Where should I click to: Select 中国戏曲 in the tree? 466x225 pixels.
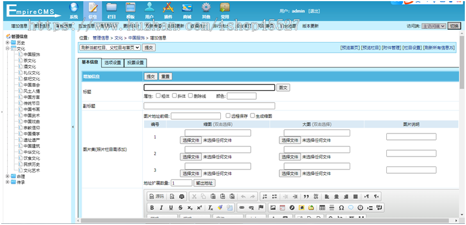coord(32,122)
